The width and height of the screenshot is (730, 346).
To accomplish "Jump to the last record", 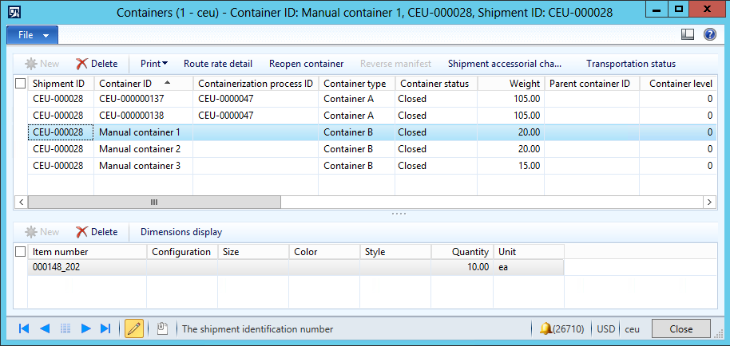I will pos(105,328).
